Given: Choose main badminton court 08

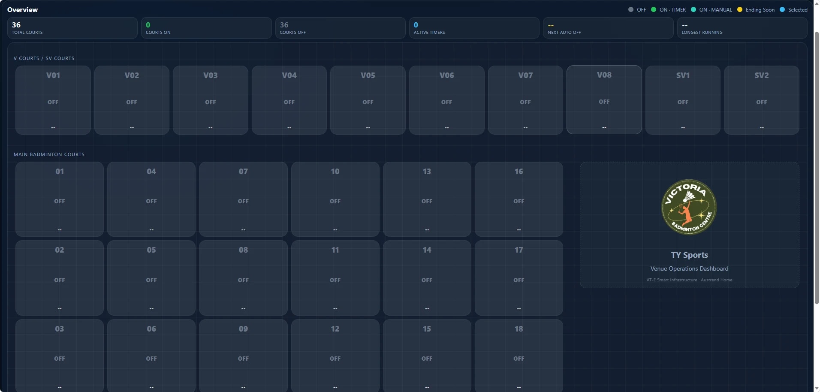Looking at the screenshot, I should (243, 278).
